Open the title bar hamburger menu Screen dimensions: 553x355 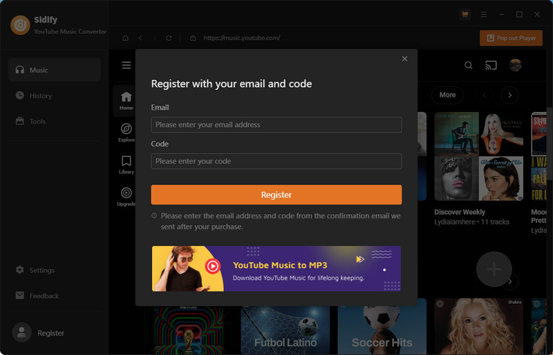click(x=483, y=15)
